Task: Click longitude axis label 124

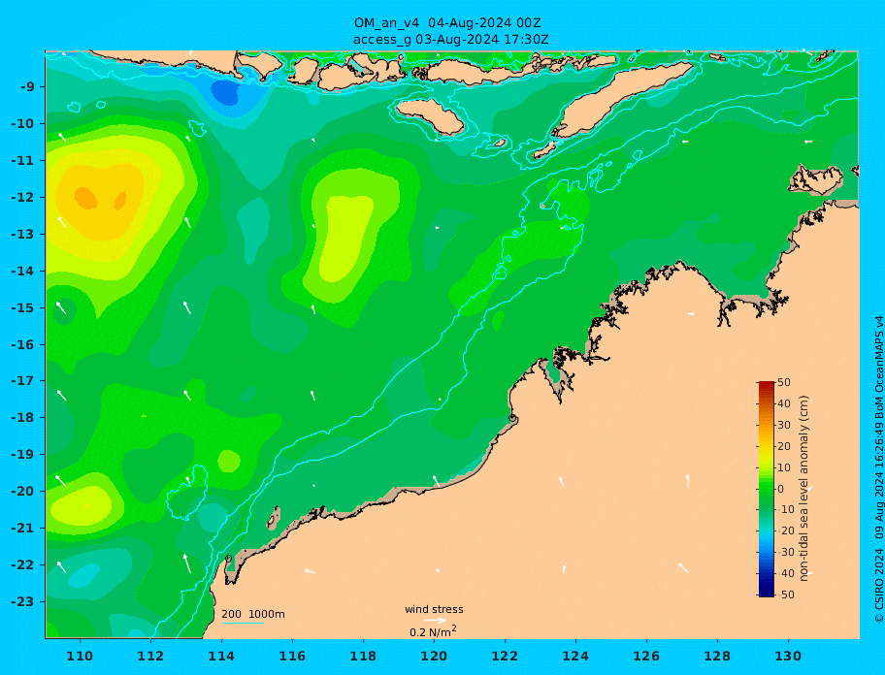Action: [x=575, y=656]
